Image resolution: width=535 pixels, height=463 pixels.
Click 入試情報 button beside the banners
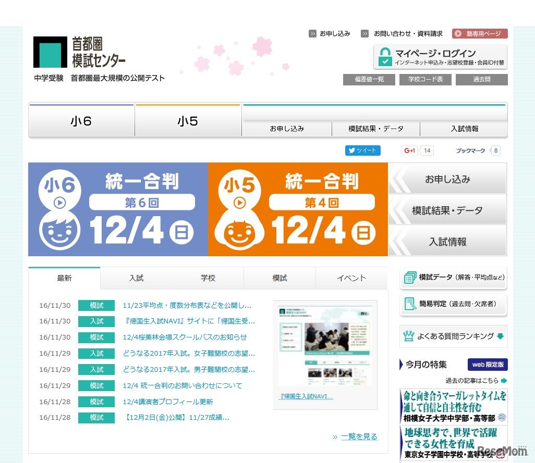[447, 241]
